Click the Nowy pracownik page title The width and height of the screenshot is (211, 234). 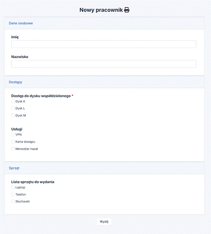(101, 10)
